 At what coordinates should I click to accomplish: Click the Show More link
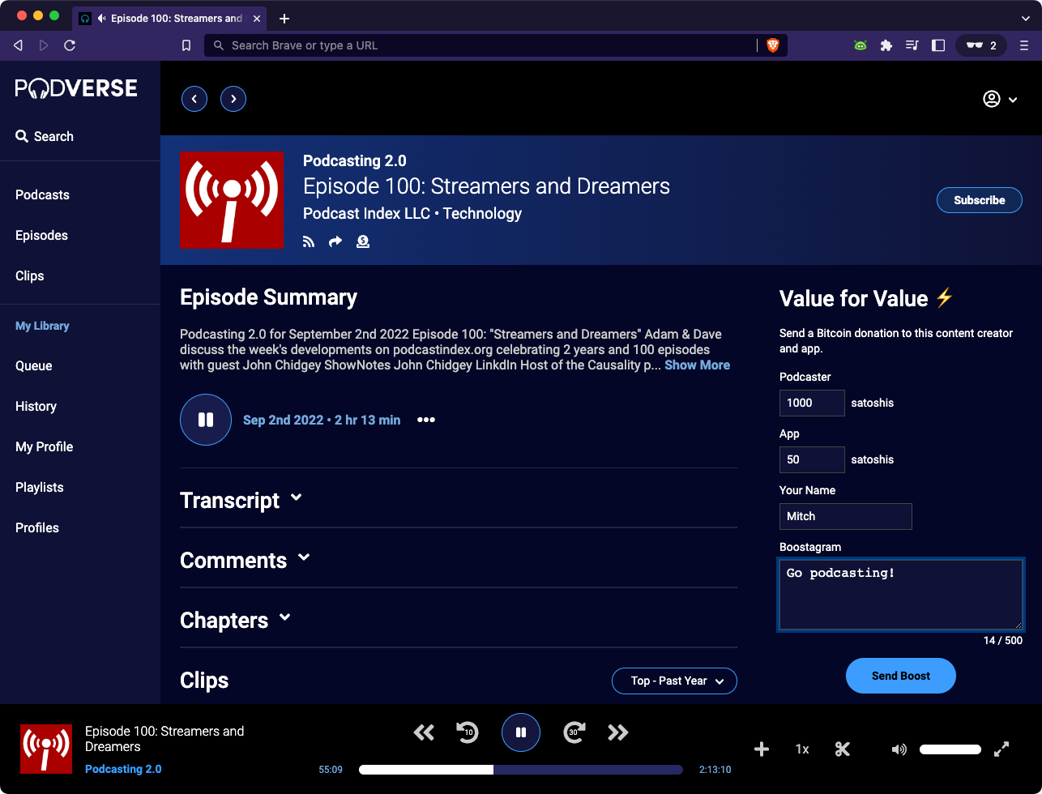[x=698, y=365]
